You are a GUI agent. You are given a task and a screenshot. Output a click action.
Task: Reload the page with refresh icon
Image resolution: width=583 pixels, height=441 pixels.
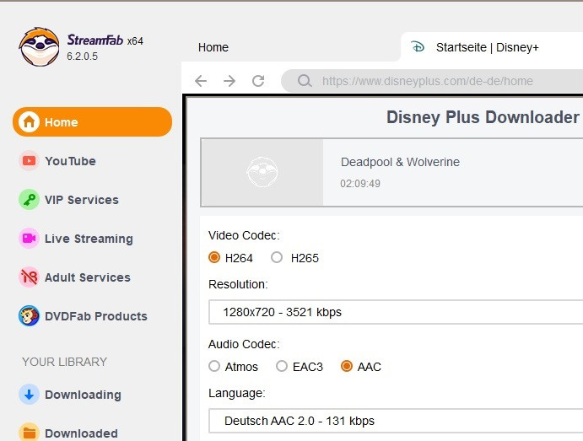258,81
